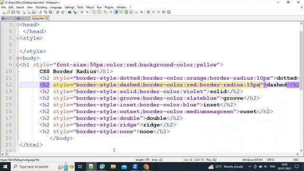This screenshot has width=304, height=171.
Task: Close the bas.html tab
Action: [47, 19]
